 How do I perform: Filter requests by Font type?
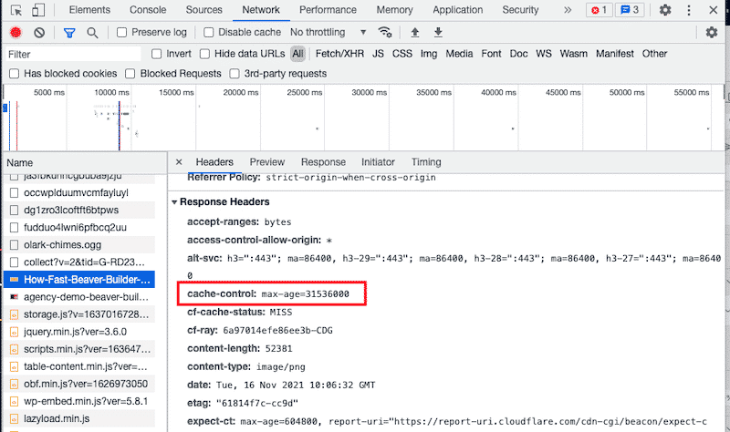coord(491,54)
